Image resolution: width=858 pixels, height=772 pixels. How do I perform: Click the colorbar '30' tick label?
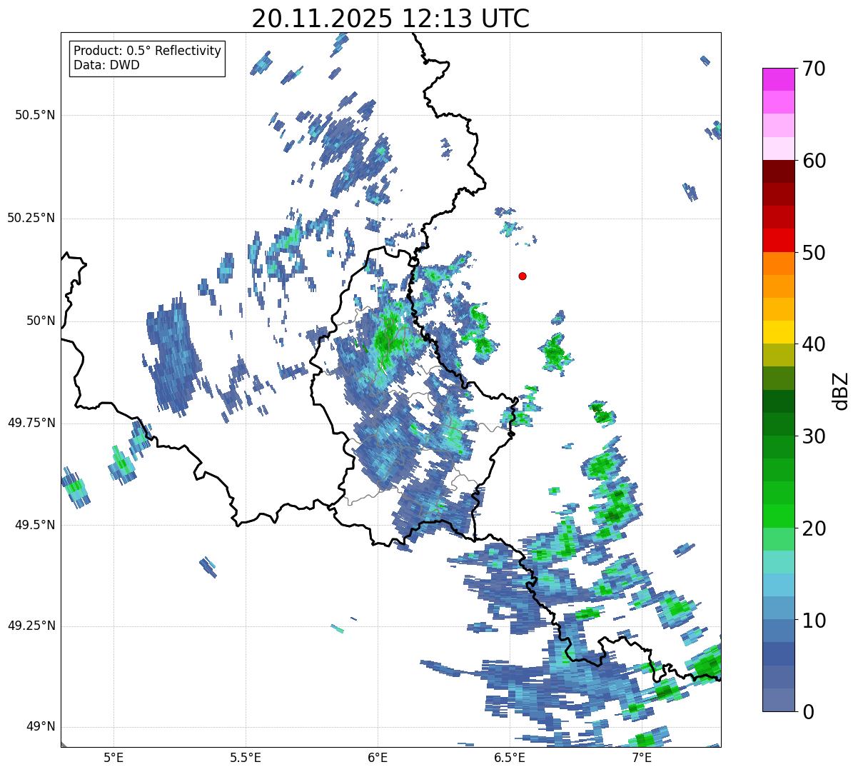[x=814, y=436]
